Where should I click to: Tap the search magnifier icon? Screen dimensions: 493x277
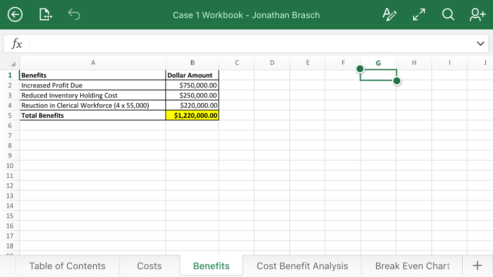[x=448, y=14]
